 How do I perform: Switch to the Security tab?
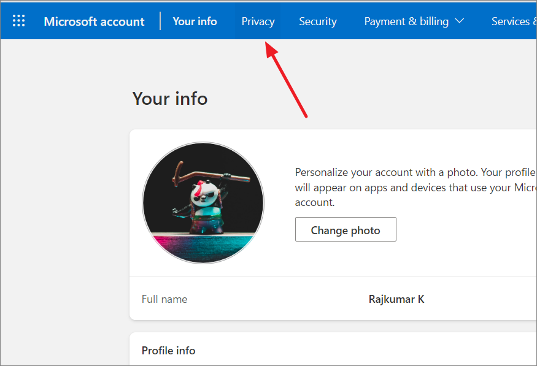(x=318, y=21)
